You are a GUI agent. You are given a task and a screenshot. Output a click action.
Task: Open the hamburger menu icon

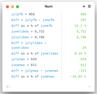[x=89, y=6]
